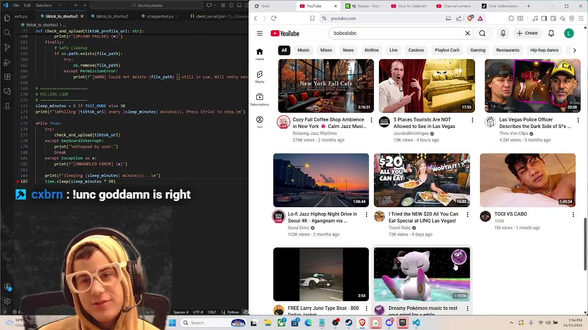Open VS Code Extensions view
The width and height of the screenshot is (588, 330).
click(x=7, y=77)
